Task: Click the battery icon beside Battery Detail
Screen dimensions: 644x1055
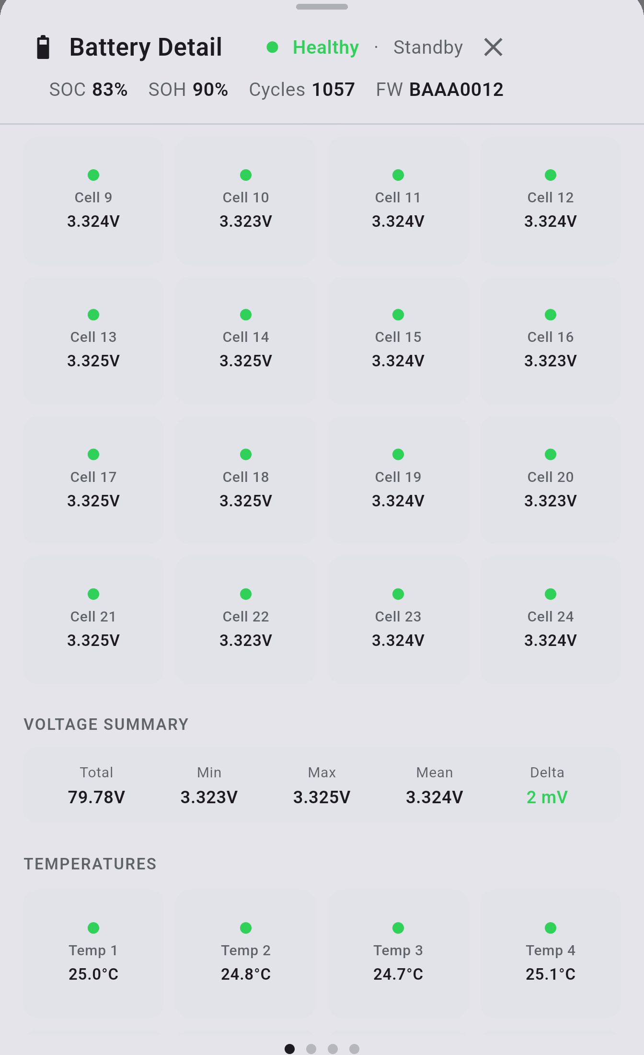Action: (x=44, y=47)
